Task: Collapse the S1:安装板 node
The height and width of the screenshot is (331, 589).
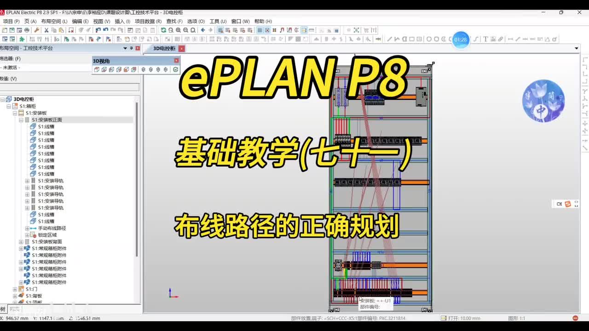Action: [x=15, y=113]
